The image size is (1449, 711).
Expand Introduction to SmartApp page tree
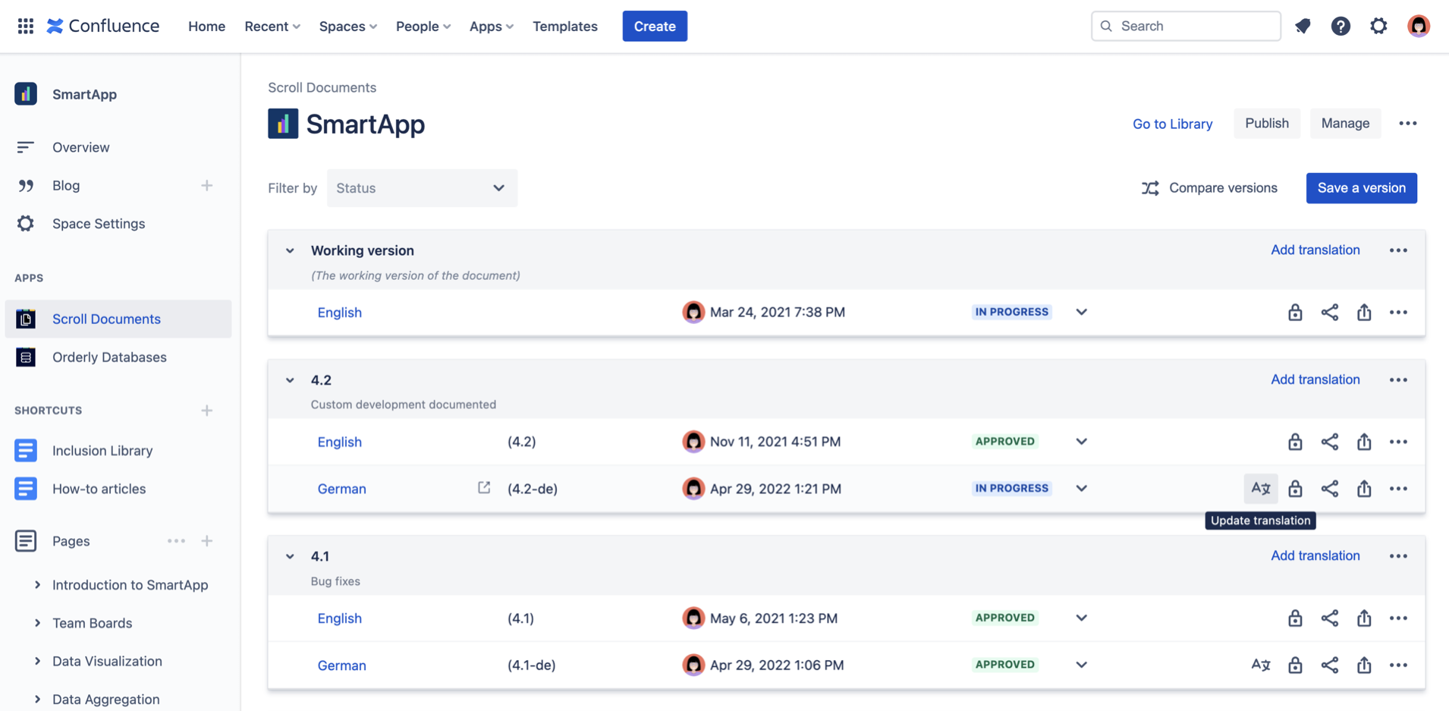coord(37,585)
